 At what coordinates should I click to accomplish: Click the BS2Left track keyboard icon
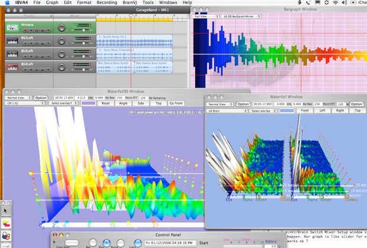(12, 41)
